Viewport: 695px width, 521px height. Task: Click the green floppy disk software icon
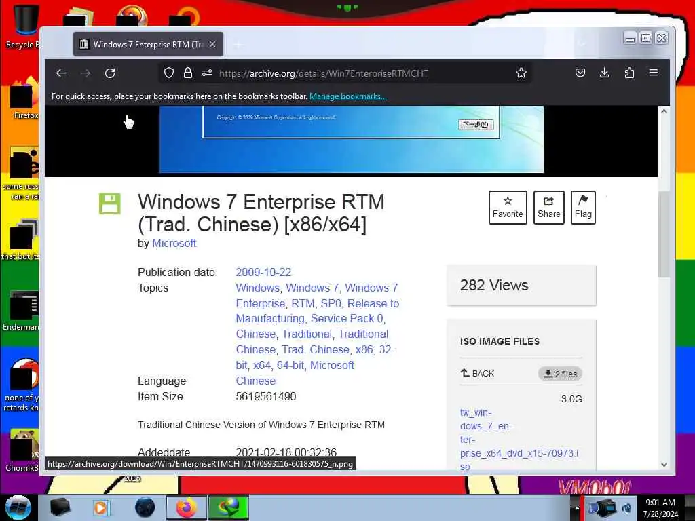(x=109, y=204)
